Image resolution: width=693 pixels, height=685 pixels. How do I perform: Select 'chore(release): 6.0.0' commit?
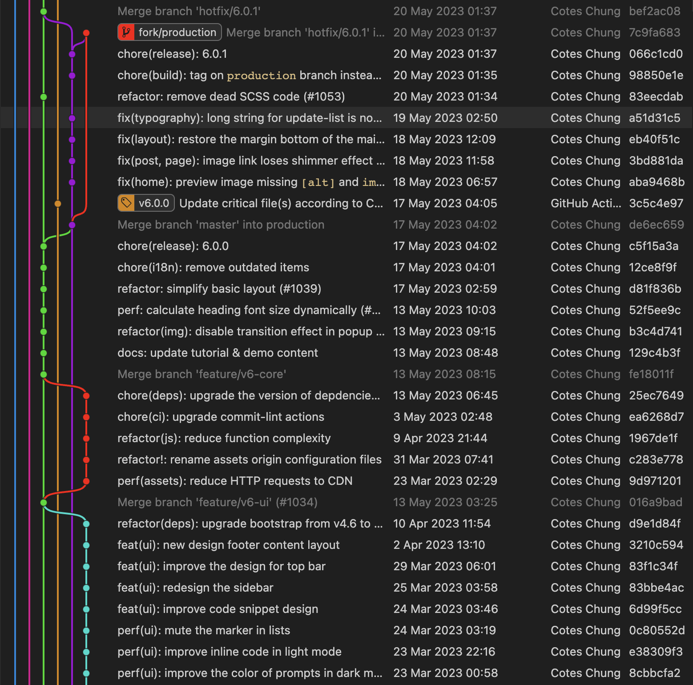pos(346,246)
